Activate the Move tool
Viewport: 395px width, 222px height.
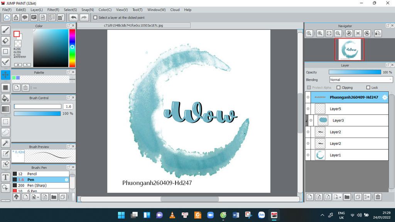pos(5,75)
